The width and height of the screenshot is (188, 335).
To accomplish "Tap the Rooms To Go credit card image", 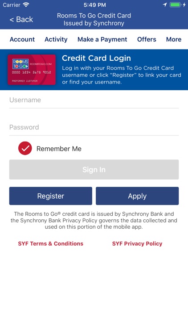I will (32, 70).
